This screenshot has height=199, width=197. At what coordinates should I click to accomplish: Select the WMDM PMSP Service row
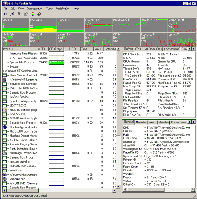click(x=60, y=183)
